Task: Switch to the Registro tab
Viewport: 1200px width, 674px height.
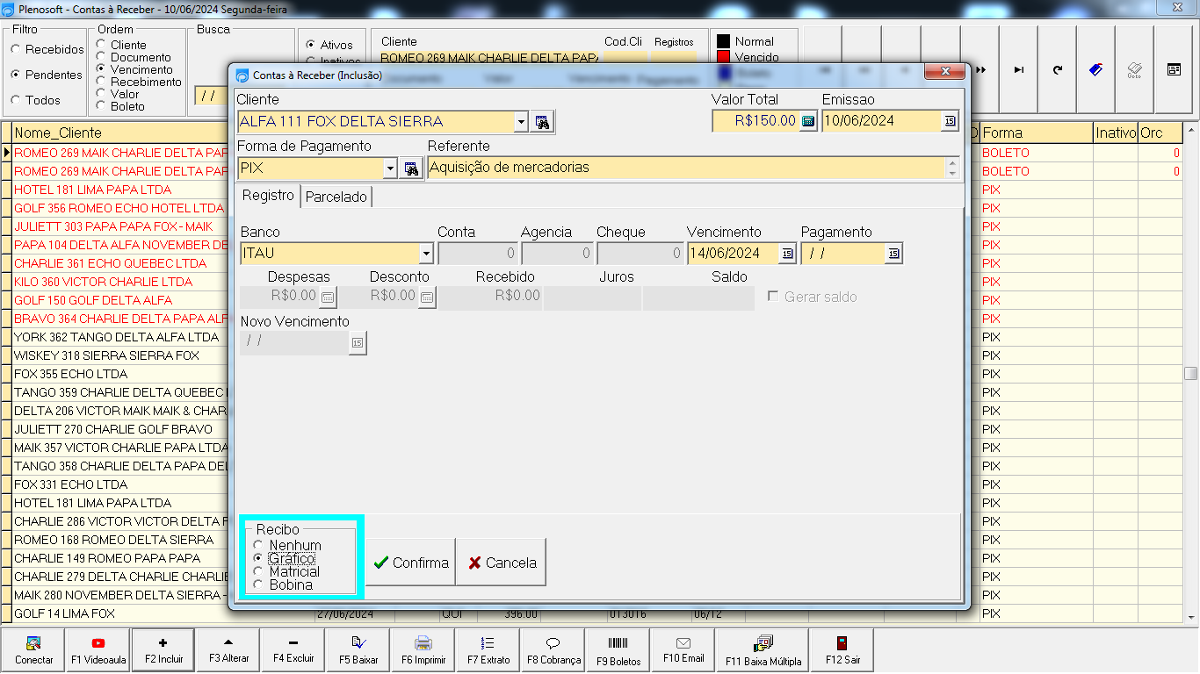Action: (x=268, y=196)
